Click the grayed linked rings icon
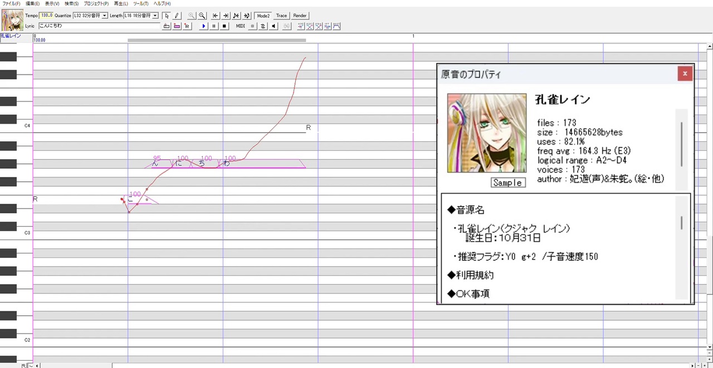The image size is (713, 368). [x=287, y=26]
